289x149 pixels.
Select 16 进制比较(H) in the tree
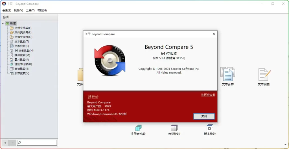coord(24,51)
